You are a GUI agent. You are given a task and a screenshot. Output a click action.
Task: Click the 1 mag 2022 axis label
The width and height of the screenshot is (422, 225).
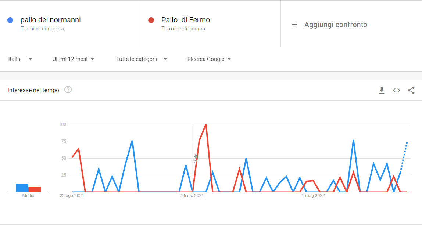tap(313, 196)
